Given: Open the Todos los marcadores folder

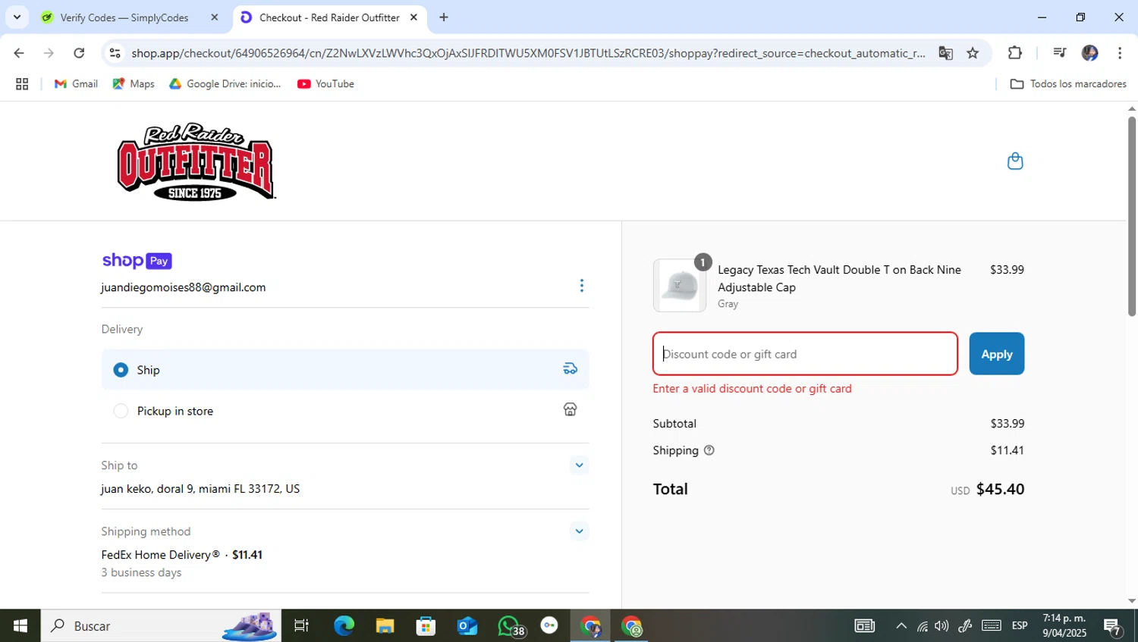Looking at the screenshot, I should [1068, 84].
